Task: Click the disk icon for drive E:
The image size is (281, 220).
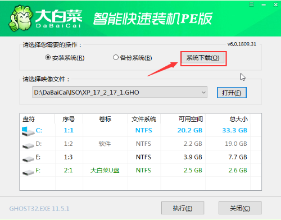Action: [28, 158]
